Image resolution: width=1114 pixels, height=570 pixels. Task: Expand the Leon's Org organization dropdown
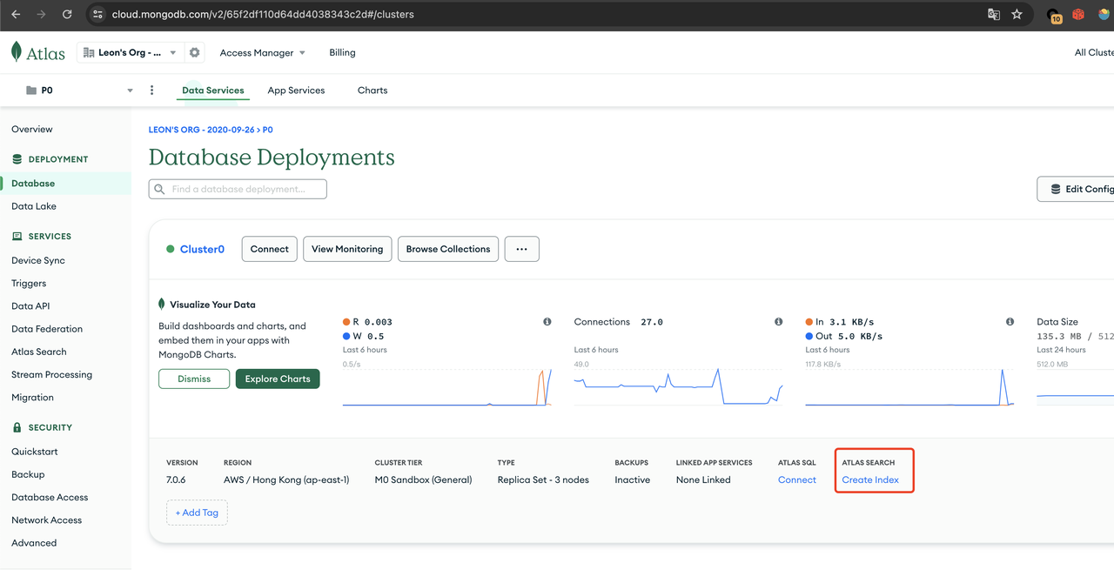131,52
